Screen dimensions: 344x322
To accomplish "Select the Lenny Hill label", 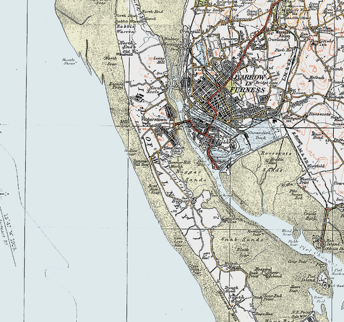I will (159, 60).
